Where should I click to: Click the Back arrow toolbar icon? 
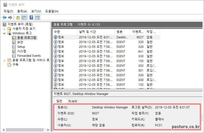tap(4, 17)
